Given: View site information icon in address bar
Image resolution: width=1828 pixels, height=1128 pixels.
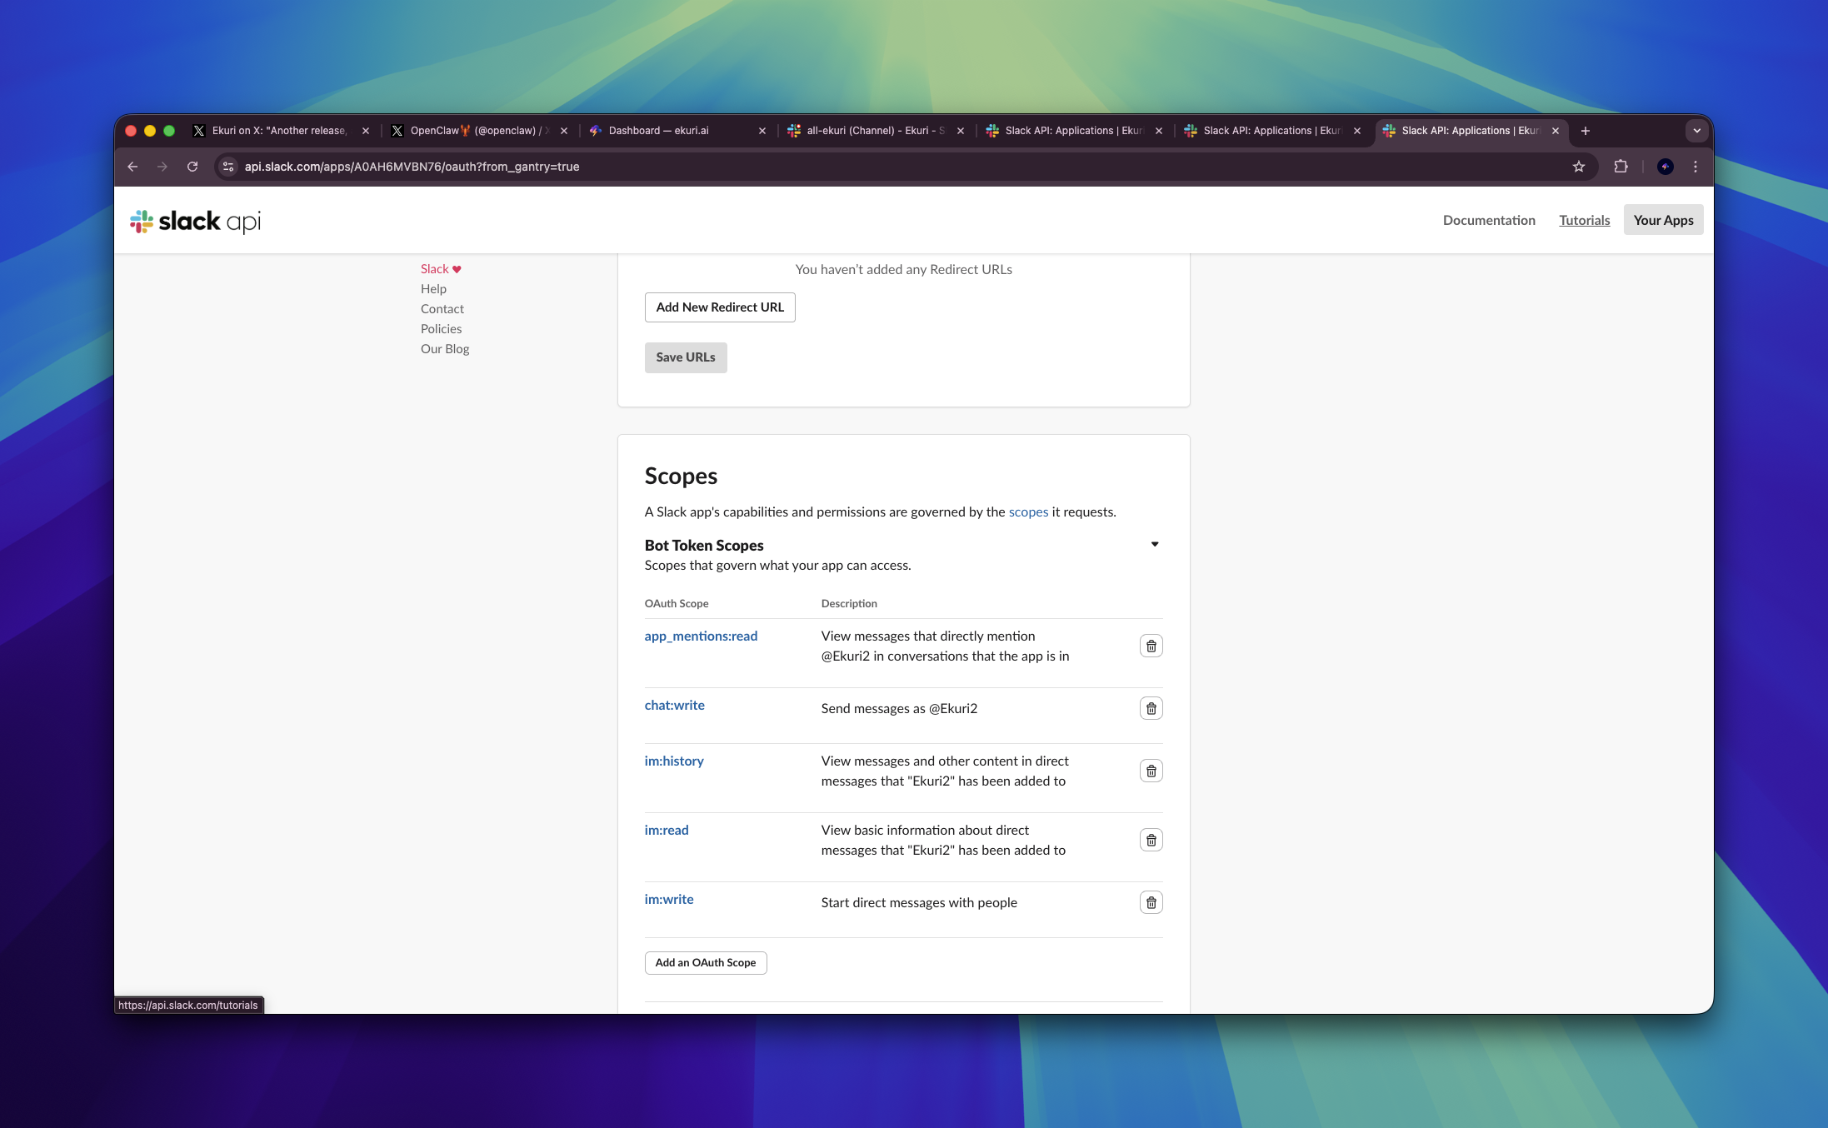Looking at the screenshot, I should (x=228, y=167).
